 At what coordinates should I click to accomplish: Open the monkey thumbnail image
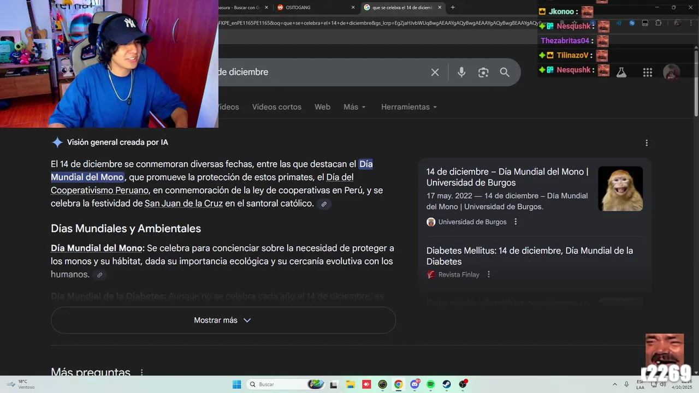(x=620, y=188)
